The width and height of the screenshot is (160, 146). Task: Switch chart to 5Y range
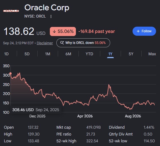[x=131, y=54]
